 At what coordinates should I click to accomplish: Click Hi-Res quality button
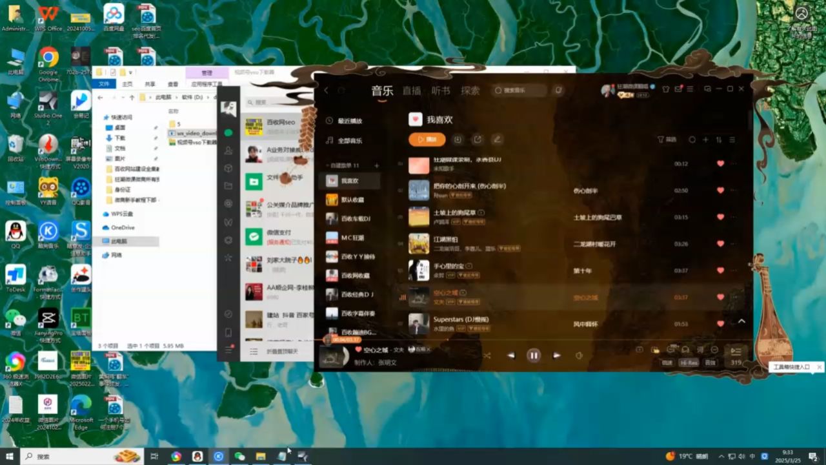[x=689, y=363]
